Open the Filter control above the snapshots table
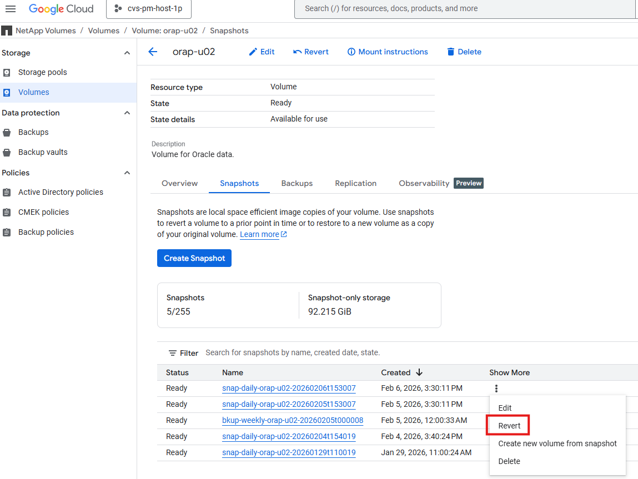Image resolution: width=638 pixels, height=479 pixels. 183,352
